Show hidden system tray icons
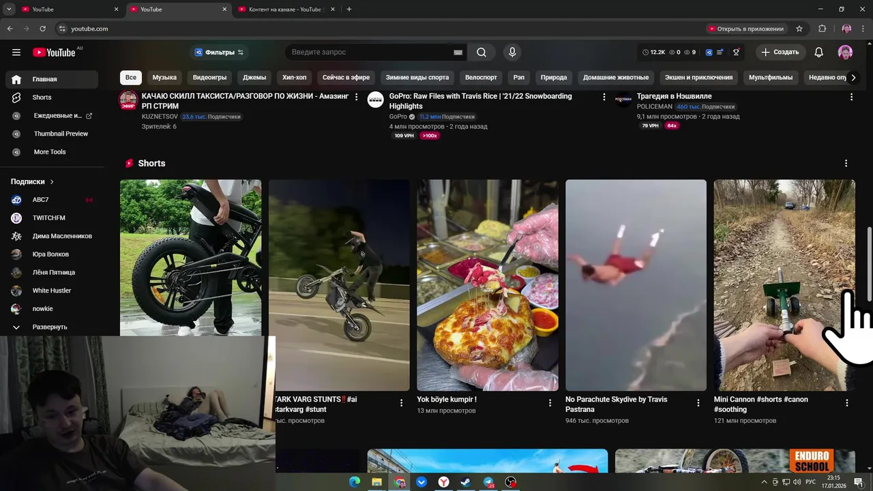 click(764, 482)
